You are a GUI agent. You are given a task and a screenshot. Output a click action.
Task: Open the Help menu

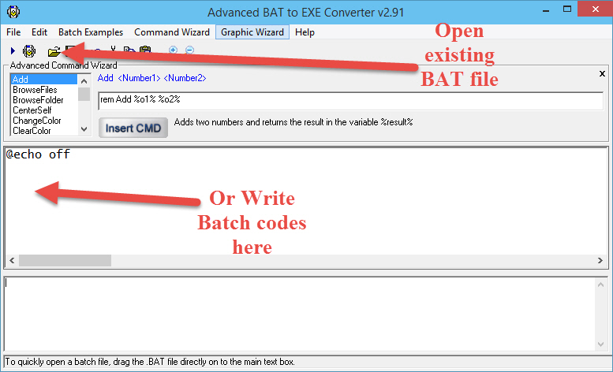305,32
